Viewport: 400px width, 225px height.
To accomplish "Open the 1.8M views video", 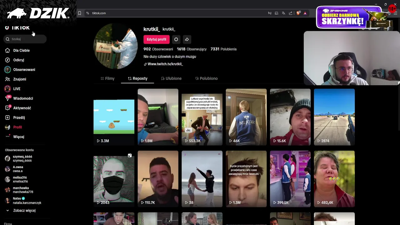I will click(x=158, y=117).
